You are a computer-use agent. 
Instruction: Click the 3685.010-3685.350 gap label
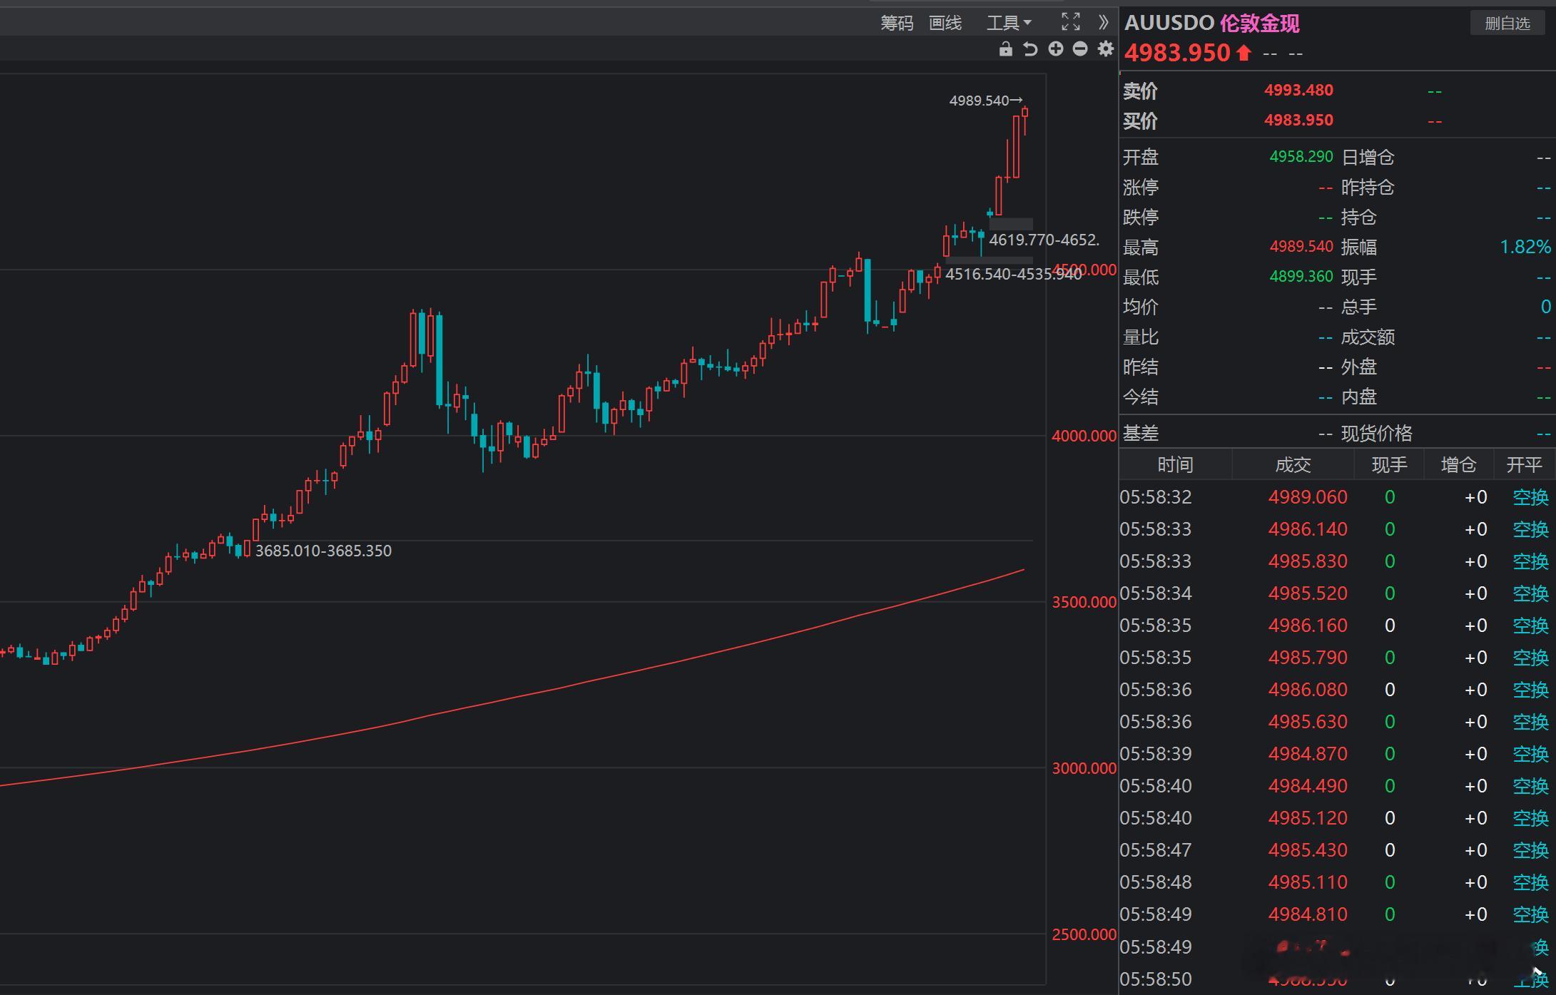point(323,551)
